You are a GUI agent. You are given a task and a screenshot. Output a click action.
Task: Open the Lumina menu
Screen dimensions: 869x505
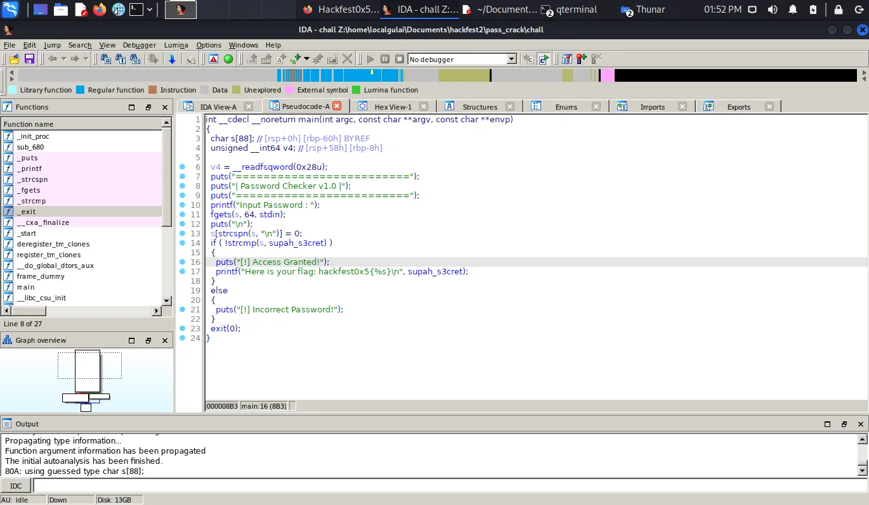176,45
